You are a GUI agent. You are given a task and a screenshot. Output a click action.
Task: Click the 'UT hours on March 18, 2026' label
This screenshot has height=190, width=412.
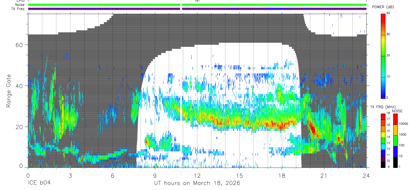pyautogui.click(x=197, y=183)
